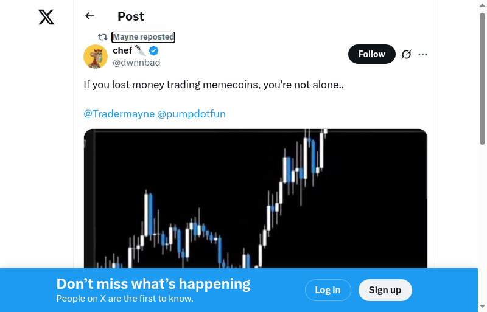The width and height of the screenshot is (487, 312).
Task: Click the chef display name
Action: (x=122, y=50)
